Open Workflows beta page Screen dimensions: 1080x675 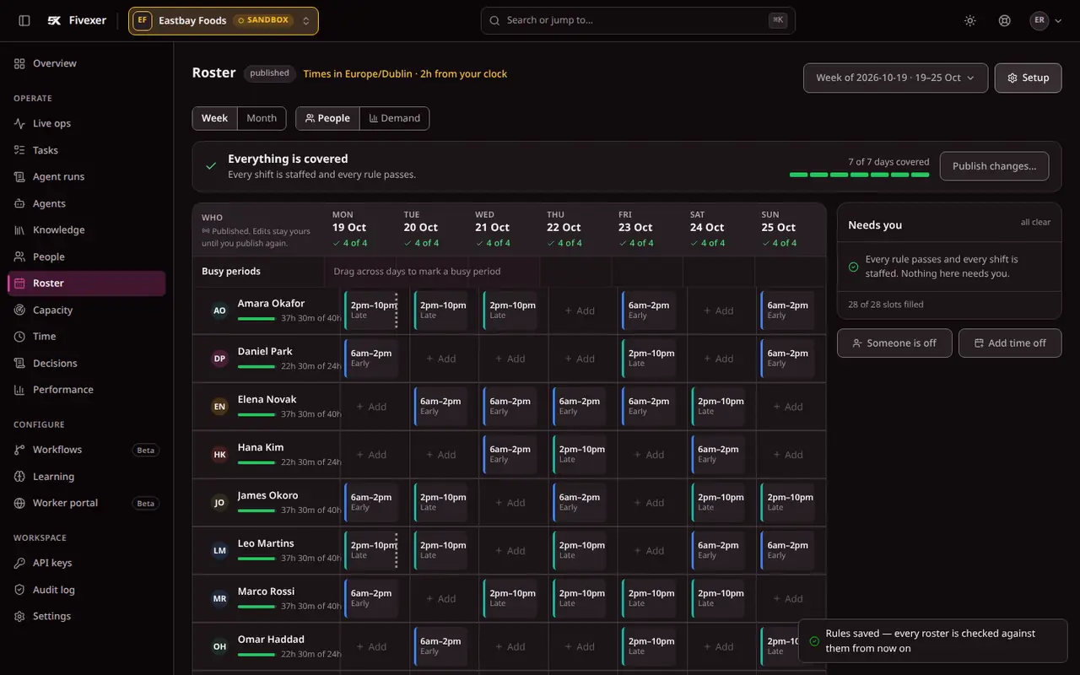click(x=86, y=450)
